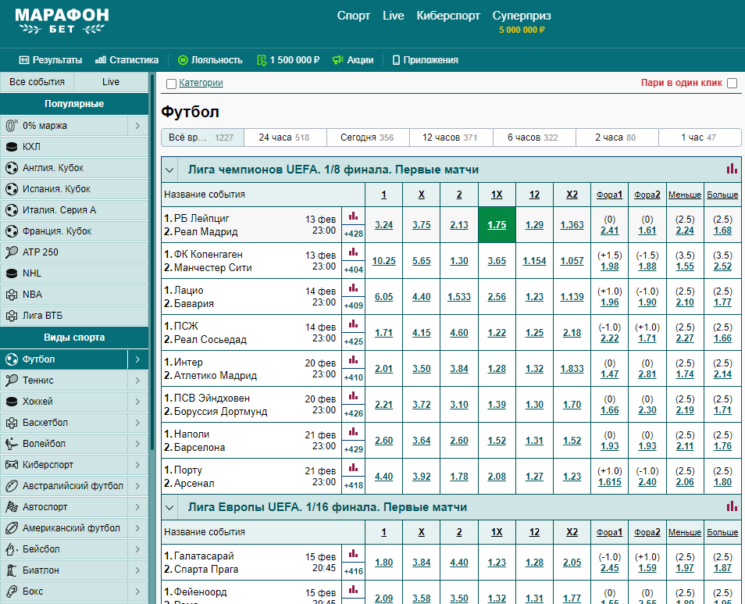
Task: Expand Баскетбол submenu arrow
Action: [x=137, y=423]
